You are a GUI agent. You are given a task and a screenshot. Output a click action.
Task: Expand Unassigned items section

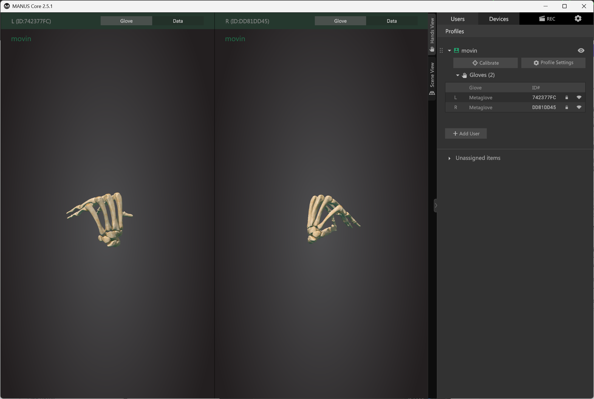click(x=449, y=158)
